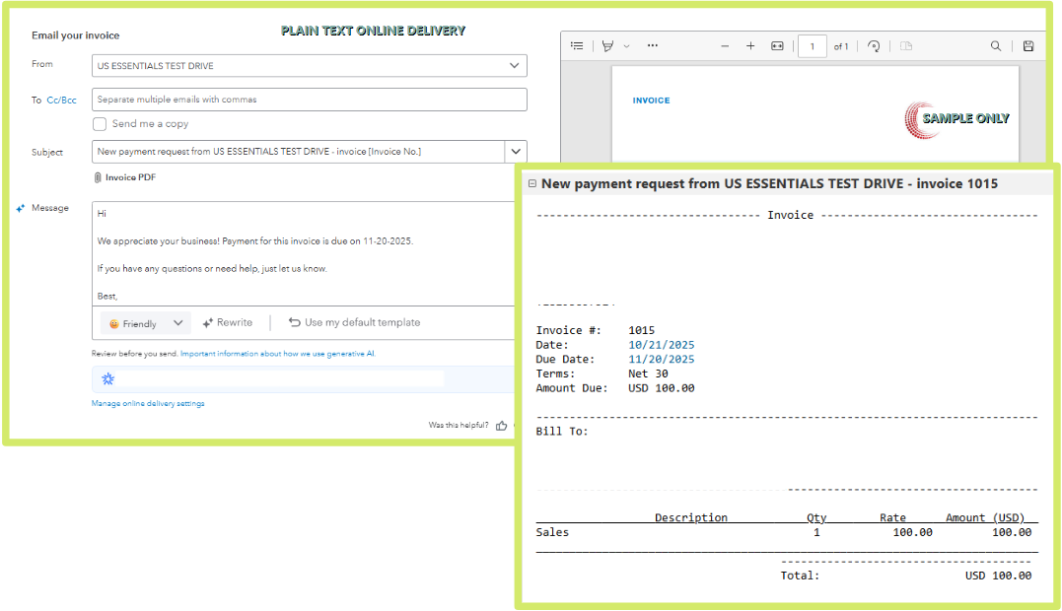The height and width of the screenshot is (611, 1062).
Task: Click the Rewrite button
Action: coord(228,323)
